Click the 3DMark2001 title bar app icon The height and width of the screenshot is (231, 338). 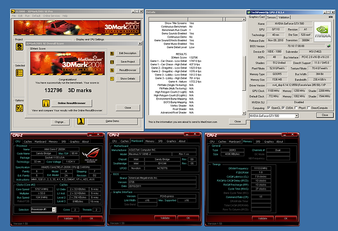(13, 11)
